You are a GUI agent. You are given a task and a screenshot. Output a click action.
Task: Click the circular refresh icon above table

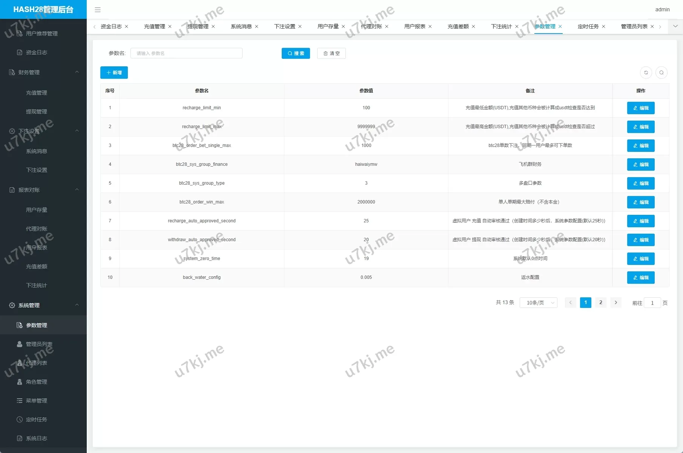pyautogui.click(x=646, y=73)
